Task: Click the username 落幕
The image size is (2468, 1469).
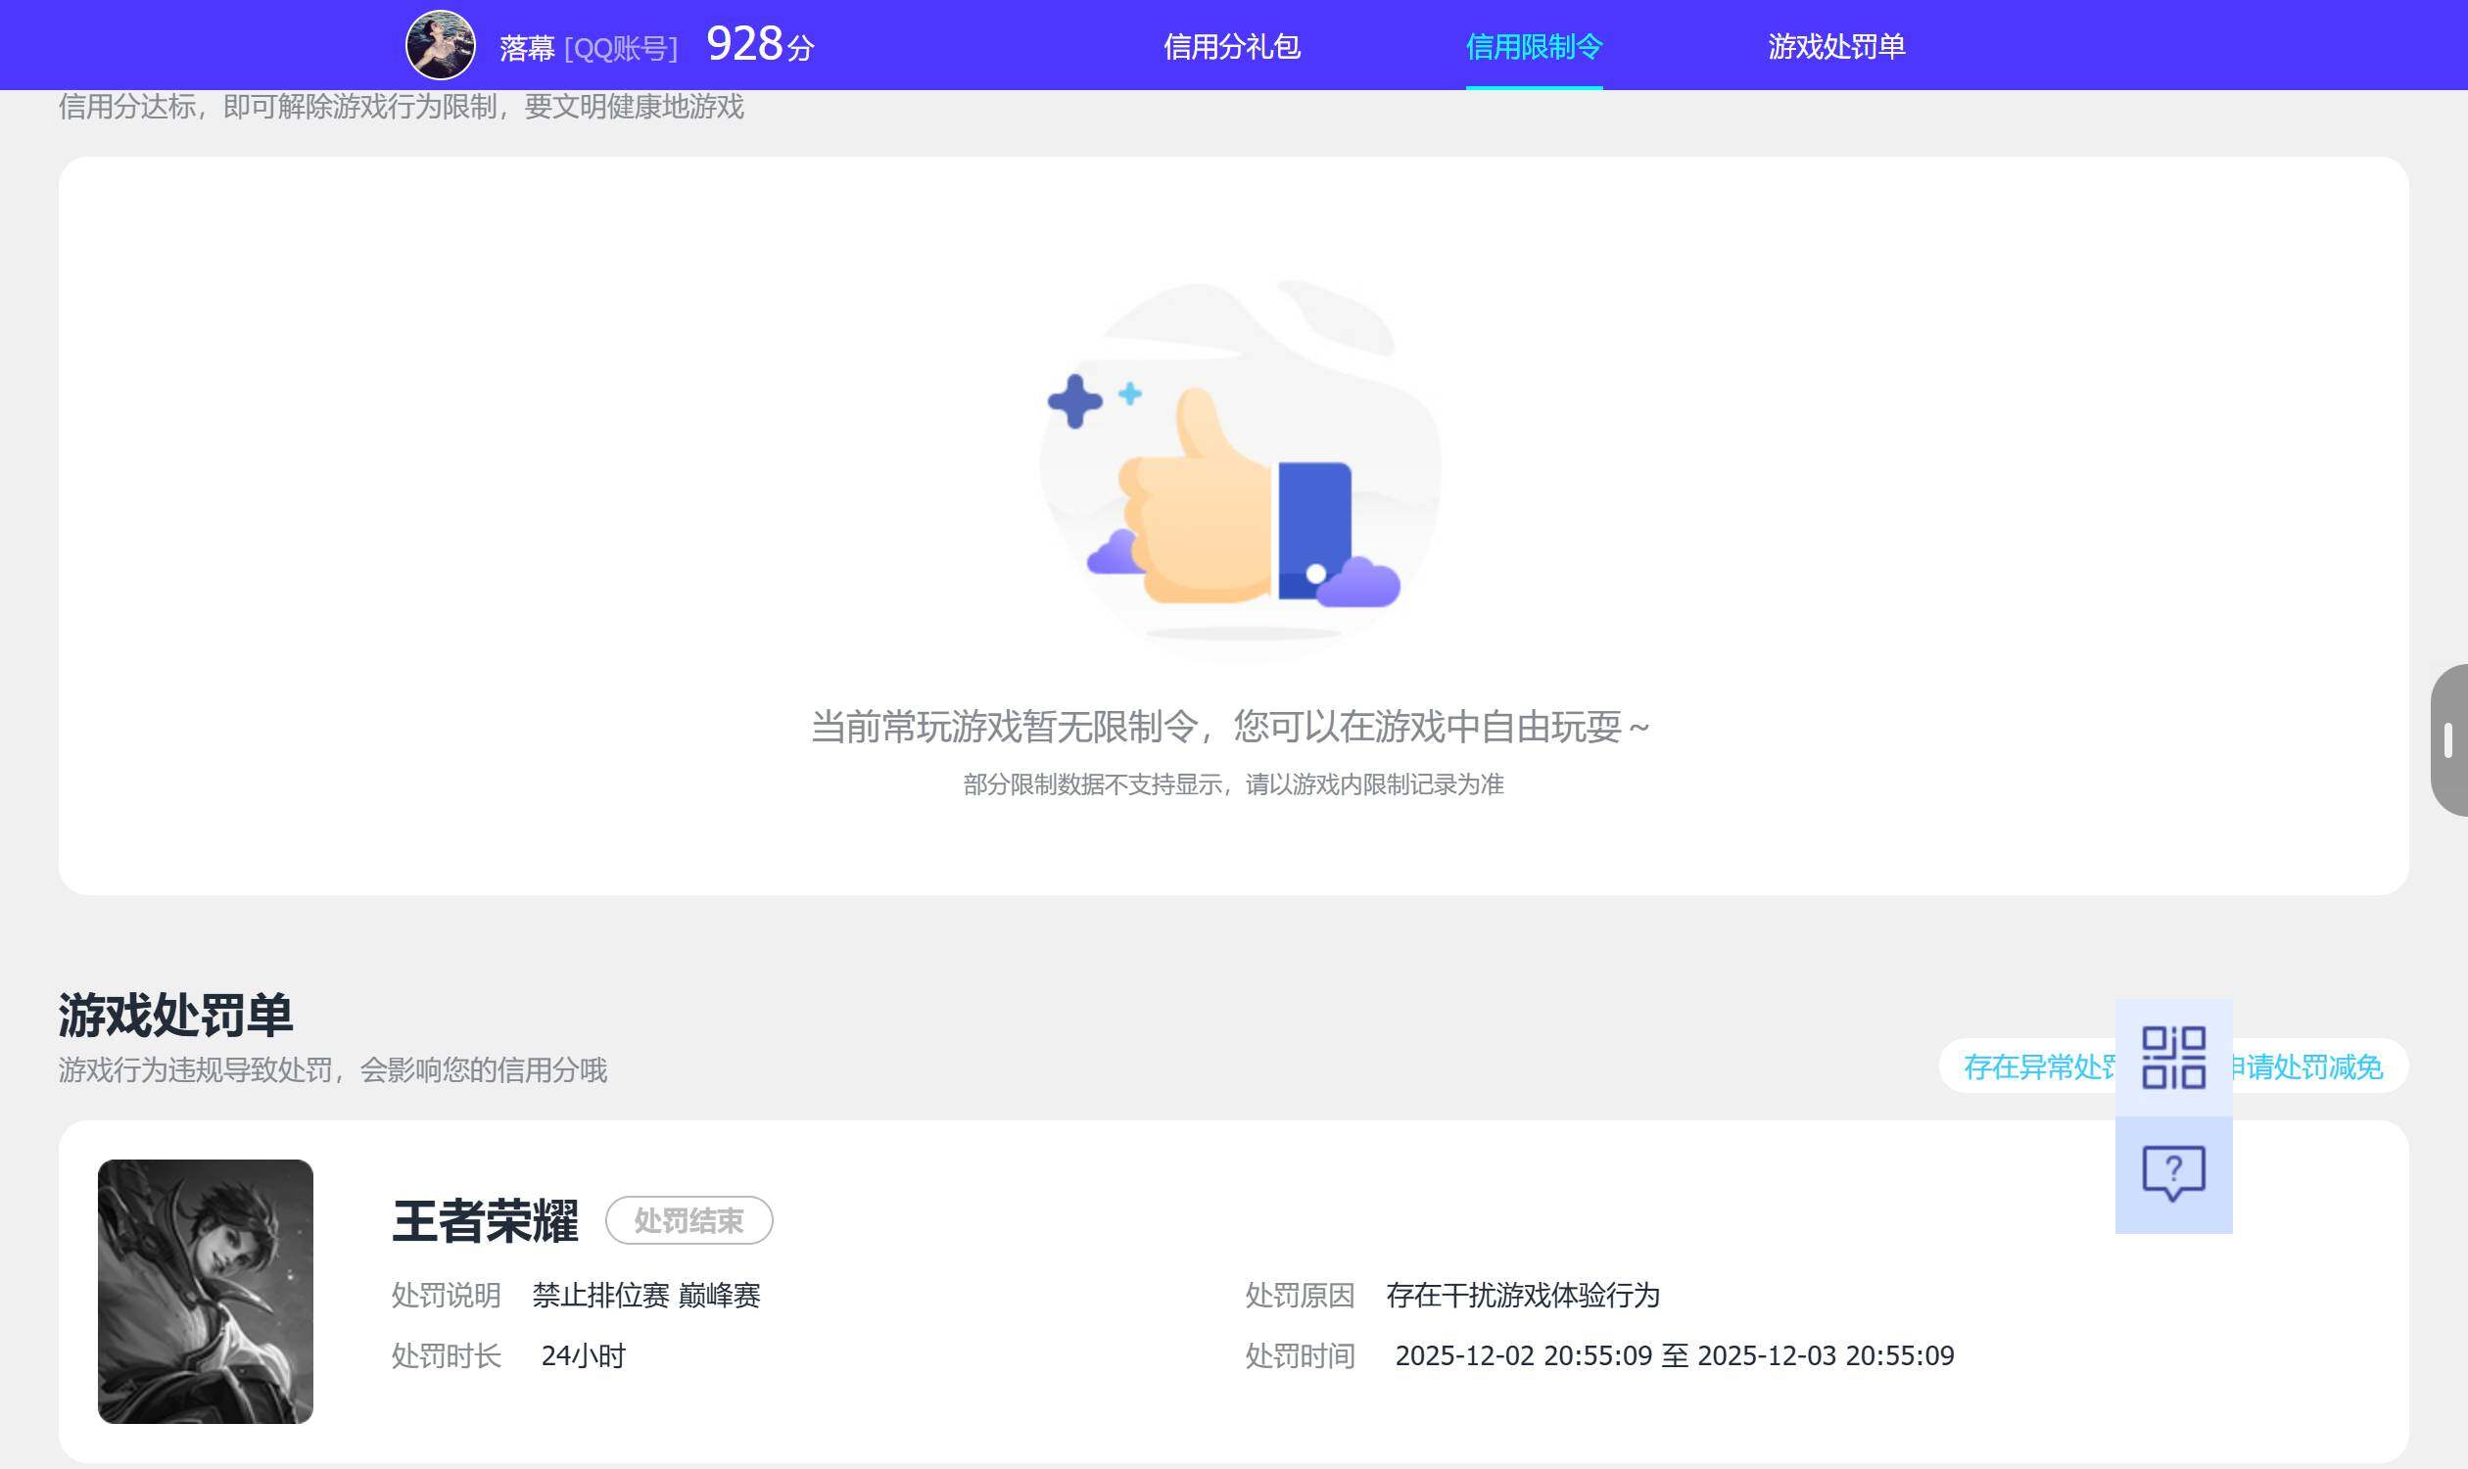Action: pyautogui.click(x=528, y=45)
